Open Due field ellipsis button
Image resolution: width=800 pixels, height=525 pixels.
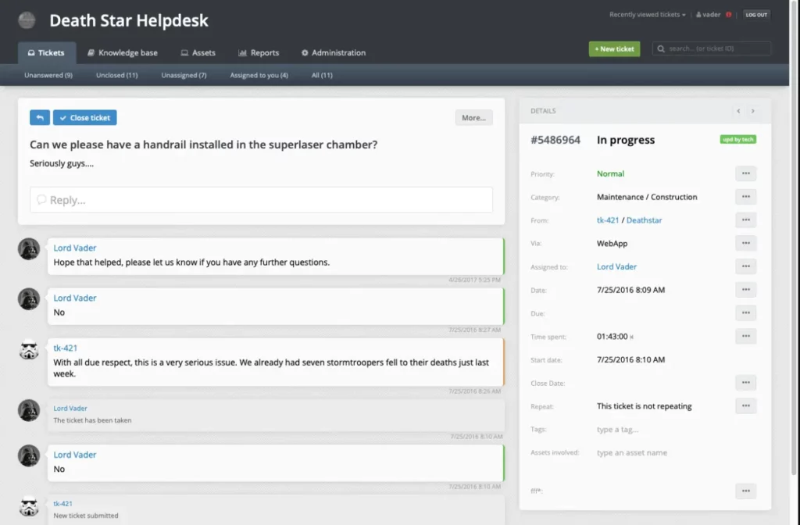point(746,312)
